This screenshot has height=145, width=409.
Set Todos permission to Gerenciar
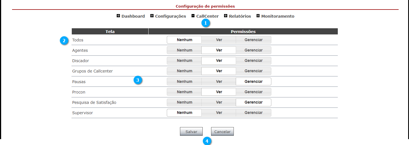[253, 40]
